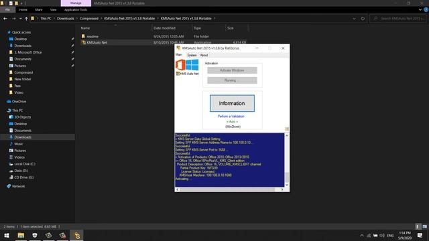
Task: Open OneDrive in the navigation pane
Action: click(x=19, y=101)
